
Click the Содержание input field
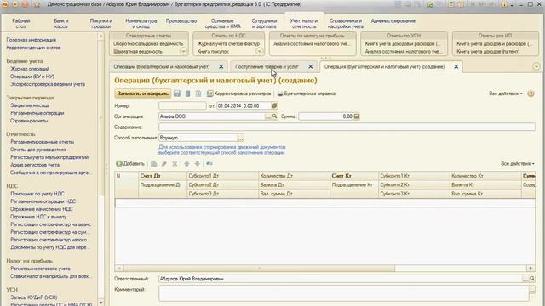pyautogui.click(x=347, y=127)
